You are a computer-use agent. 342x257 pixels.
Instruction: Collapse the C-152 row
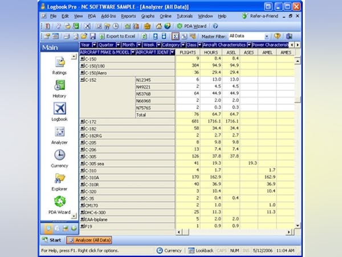click(83, 80)
